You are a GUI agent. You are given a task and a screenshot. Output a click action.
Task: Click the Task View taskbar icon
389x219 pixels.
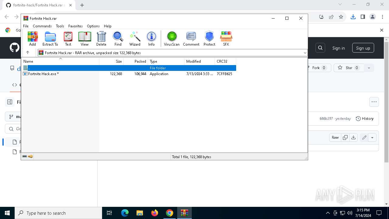click(109, 213)
